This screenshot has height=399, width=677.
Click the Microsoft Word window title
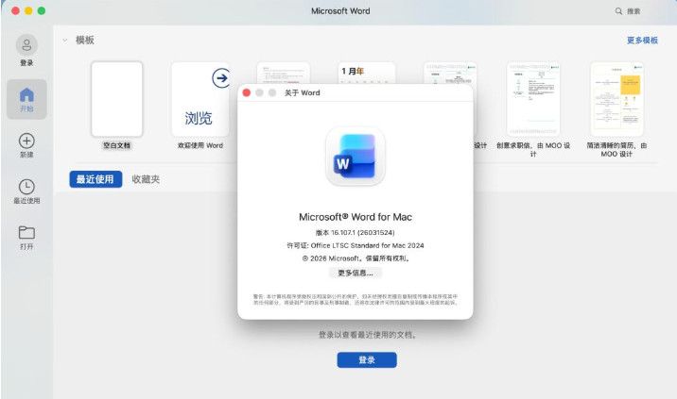(340, 11)
